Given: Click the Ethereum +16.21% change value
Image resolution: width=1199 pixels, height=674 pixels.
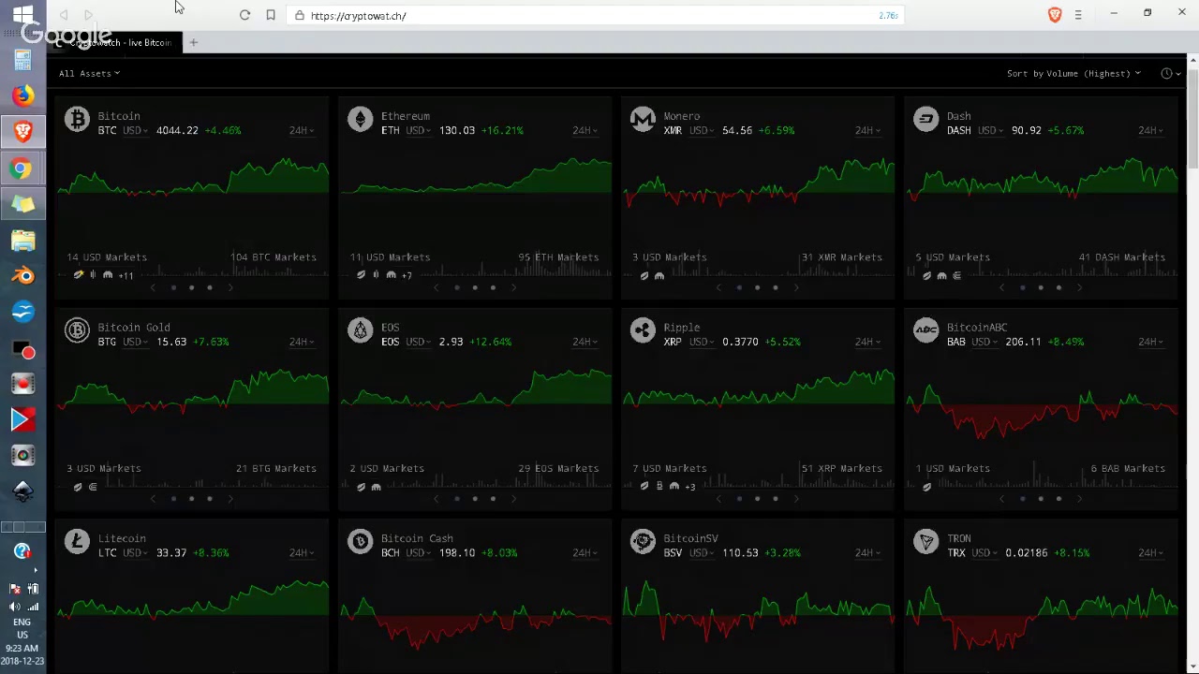Looking at the screenshot, I should tap(502, 131).
